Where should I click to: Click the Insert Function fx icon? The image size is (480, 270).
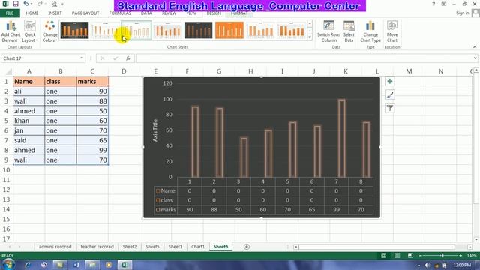(x=128, y=58)
